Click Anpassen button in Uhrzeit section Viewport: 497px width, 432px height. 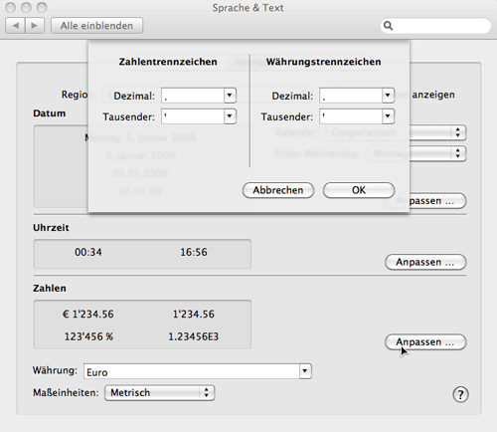[x=425, y=262]
